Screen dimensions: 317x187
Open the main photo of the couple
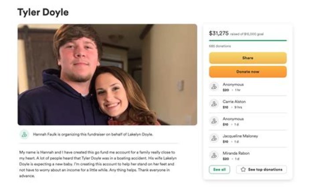[x=107, y=75]
